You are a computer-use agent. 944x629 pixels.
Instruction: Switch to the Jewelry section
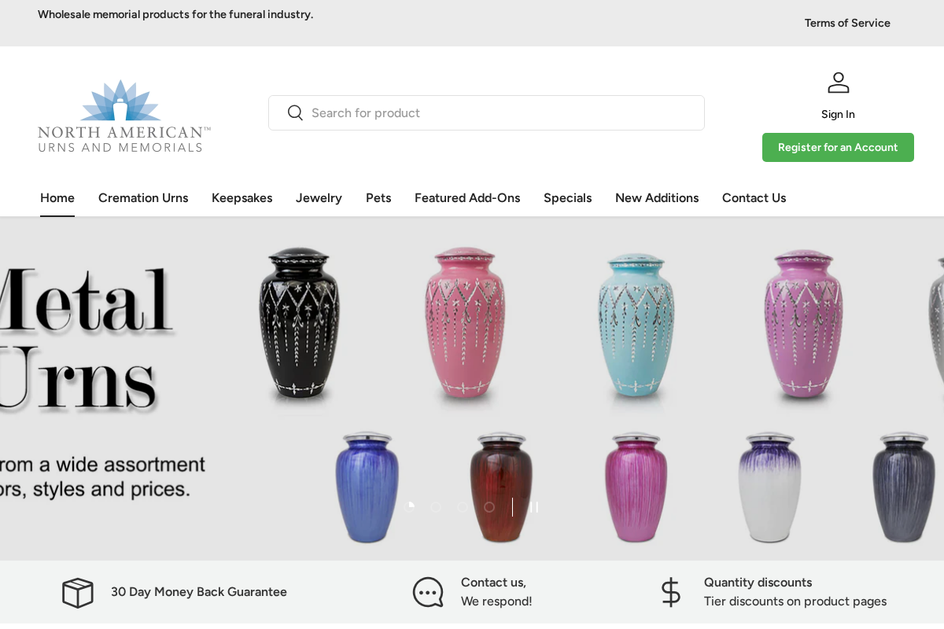click(x=319, y=197)
